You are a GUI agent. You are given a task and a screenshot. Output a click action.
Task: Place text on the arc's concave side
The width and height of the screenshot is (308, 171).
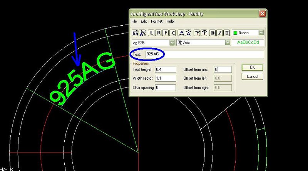188,33
